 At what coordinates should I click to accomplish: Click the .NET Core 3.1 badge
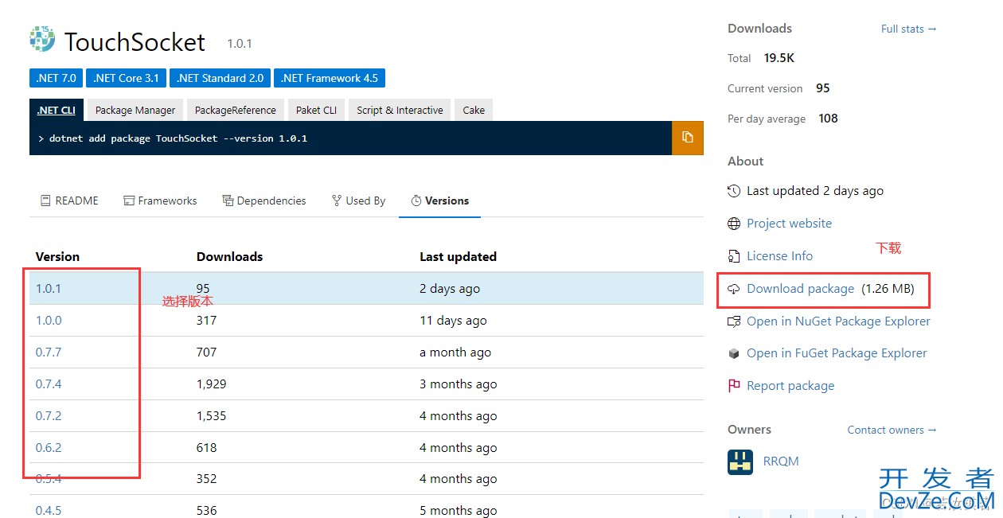pos(126,78)
